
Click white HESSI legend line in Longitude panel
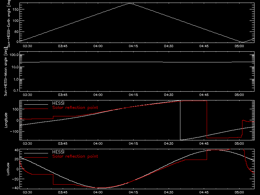coord(36,104)
